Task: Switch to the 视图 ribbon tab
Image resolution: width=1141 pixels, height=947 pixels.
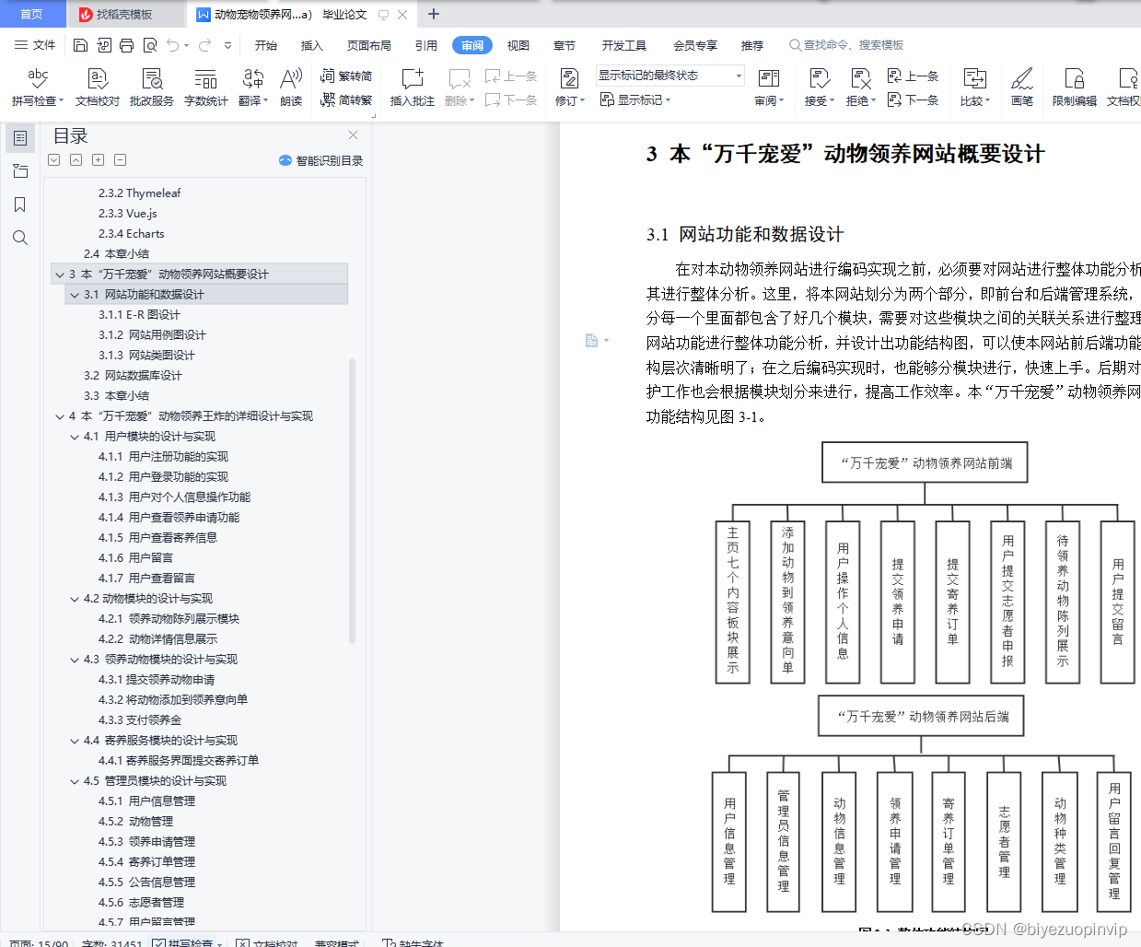Action: click(x=518, y=45)
